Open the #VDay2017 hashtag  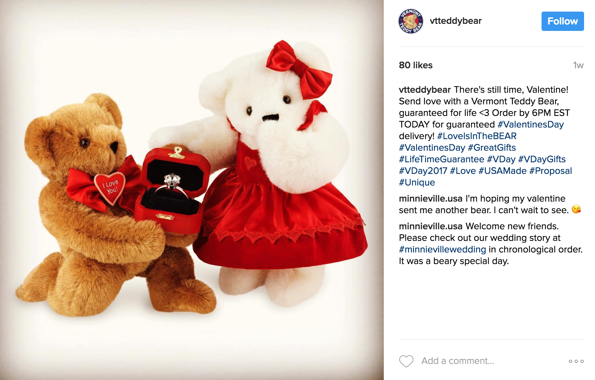click(423, 171)
